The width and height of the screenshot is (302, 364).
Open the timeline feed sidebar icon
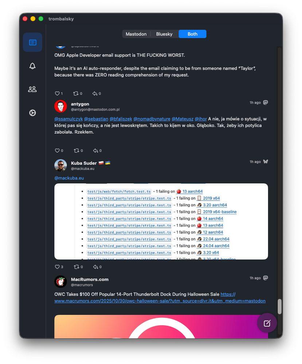click(32, 43)
